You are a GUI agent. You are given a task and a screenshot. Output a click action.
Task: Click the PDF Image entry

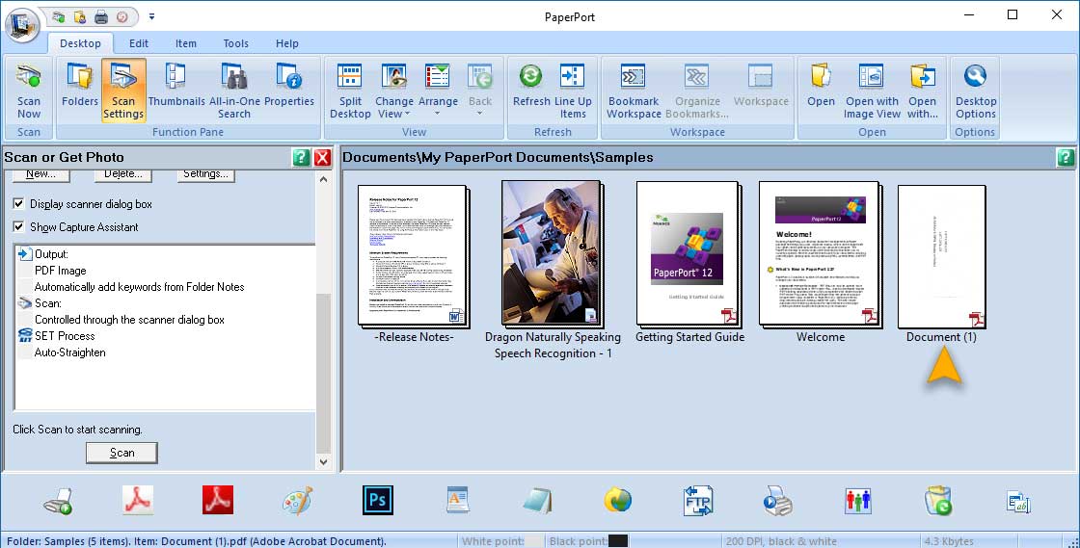coord(61,271)
